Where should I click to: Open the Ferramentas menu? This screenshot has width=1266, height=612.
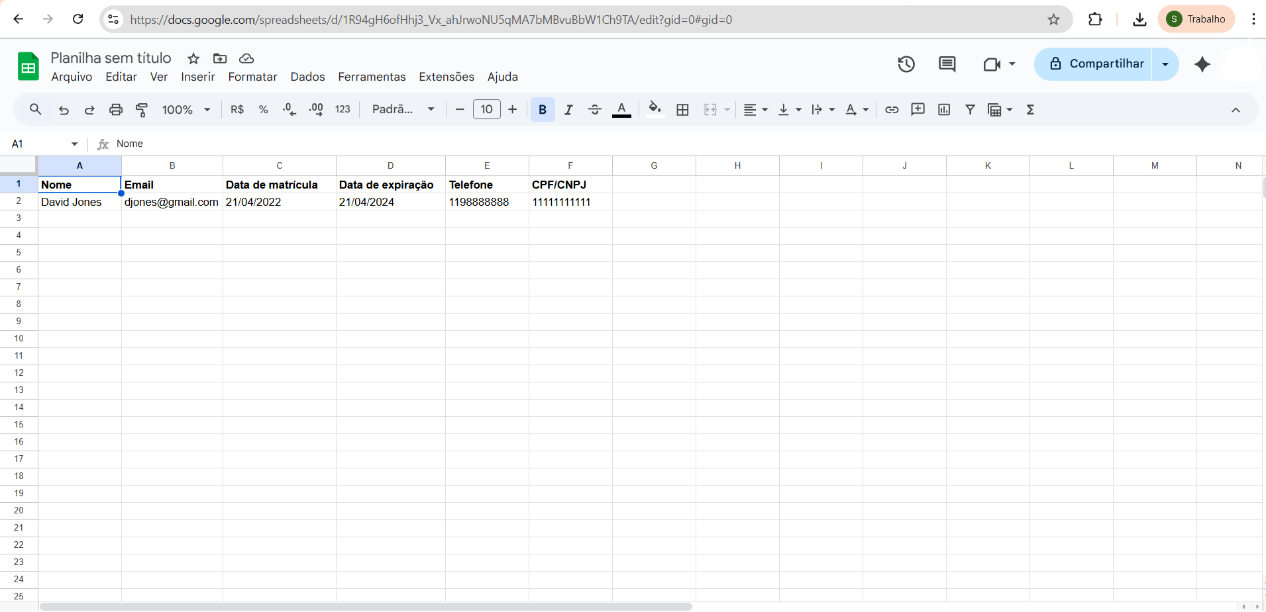[x=372, y=77]
